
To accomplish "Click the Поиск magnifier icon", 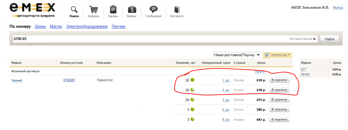I will tap(74, 10).
